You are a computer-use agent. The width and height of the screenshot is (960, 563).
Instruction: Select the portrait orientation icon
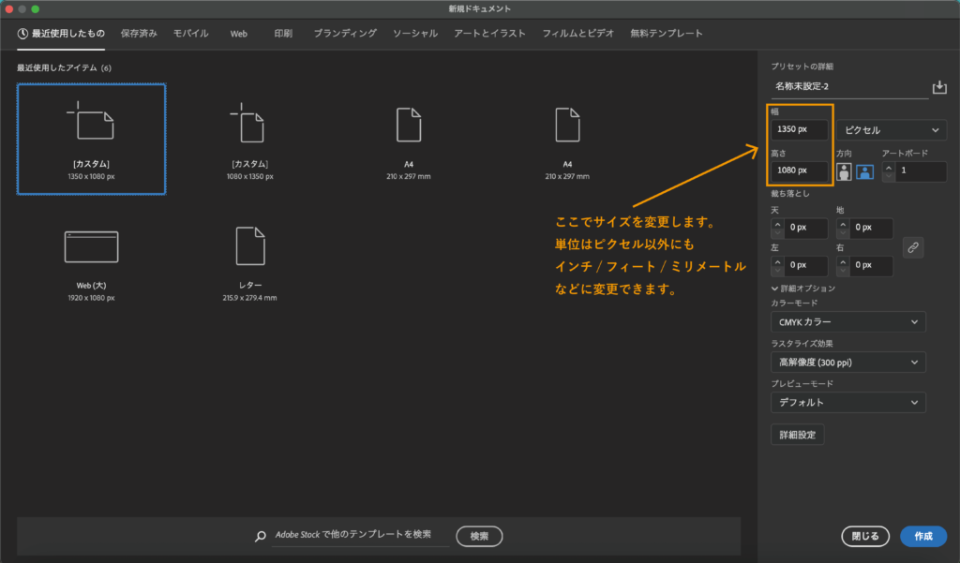point(844,171)
